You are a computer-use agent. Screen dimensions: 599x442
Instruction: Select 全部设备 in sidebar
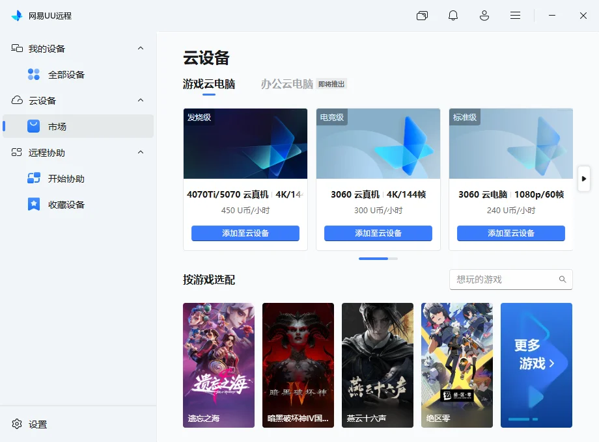point(78,74)
